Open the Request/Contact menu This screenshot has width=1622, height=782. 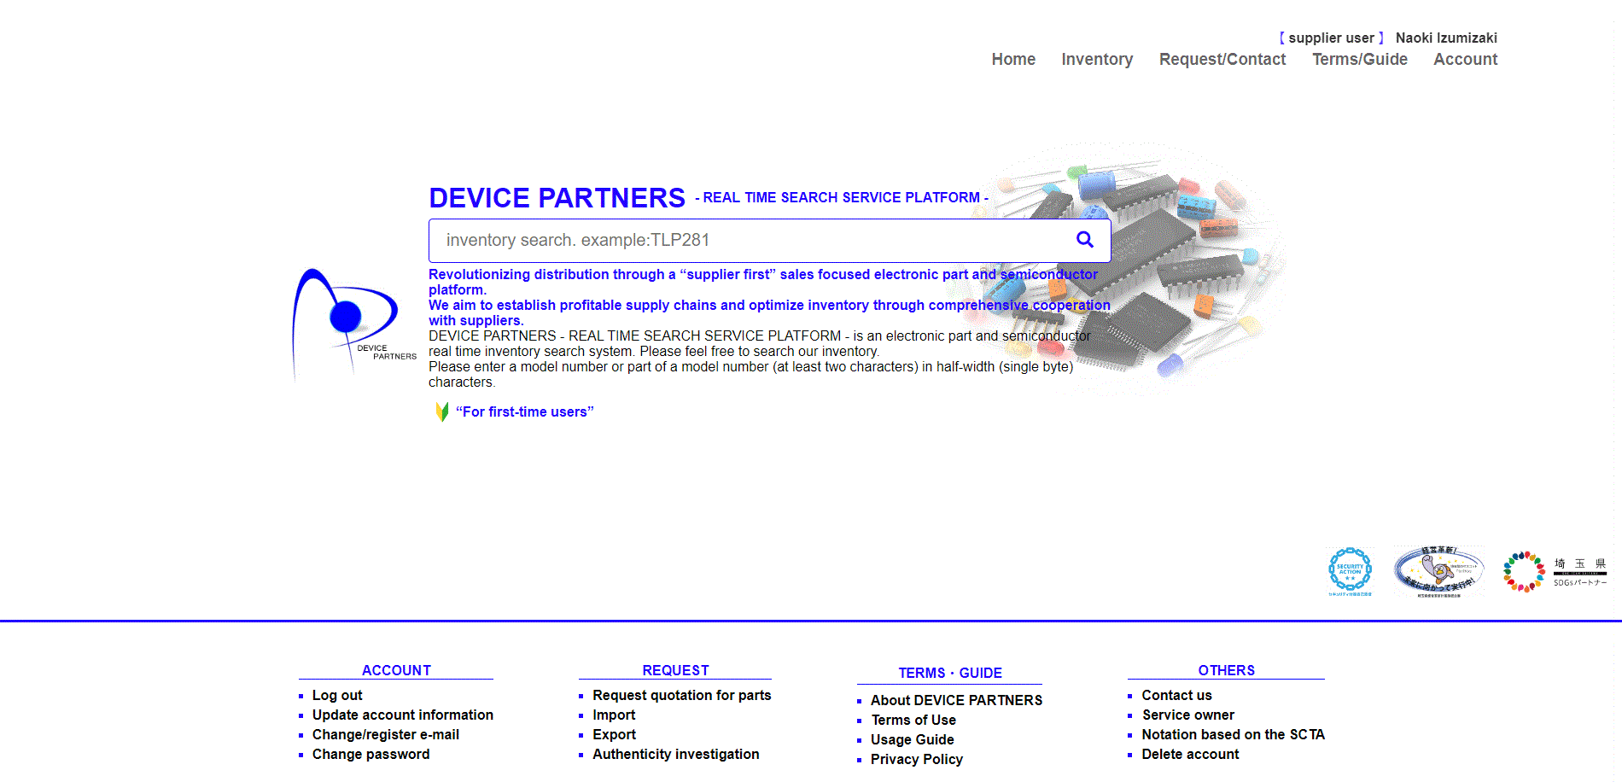point(1222,59)
